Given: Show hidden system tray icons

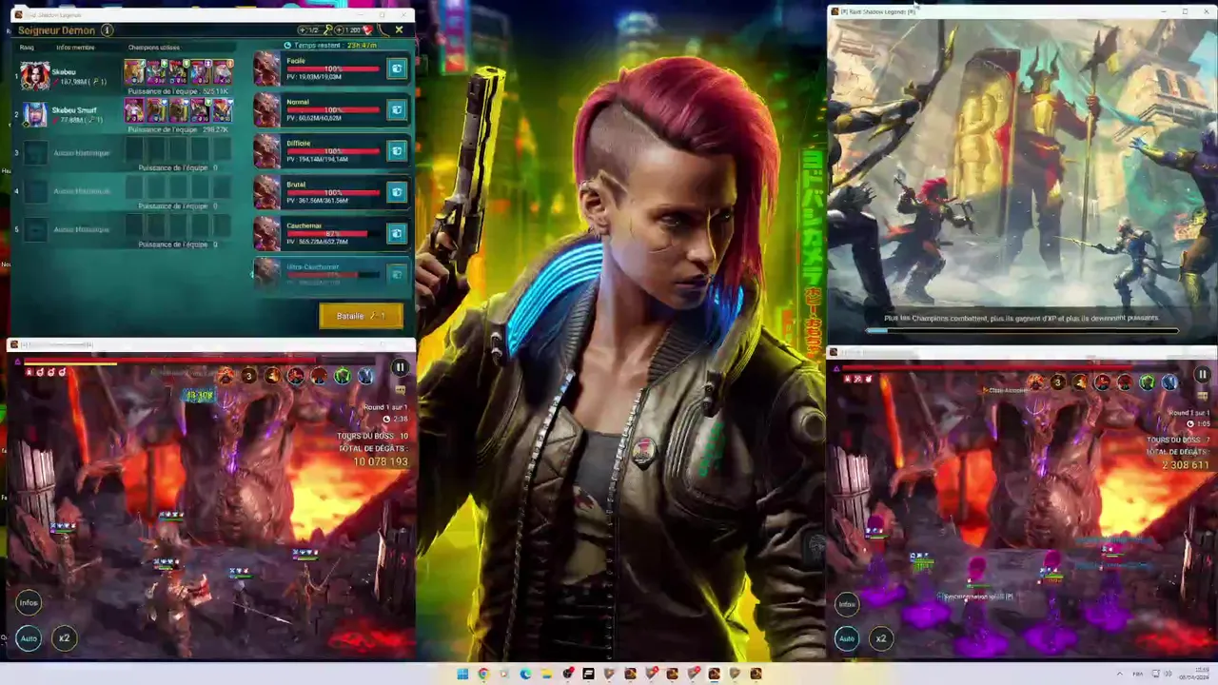Looking at the screenshot, I should pyautogui.click(x=1119, y=674).
